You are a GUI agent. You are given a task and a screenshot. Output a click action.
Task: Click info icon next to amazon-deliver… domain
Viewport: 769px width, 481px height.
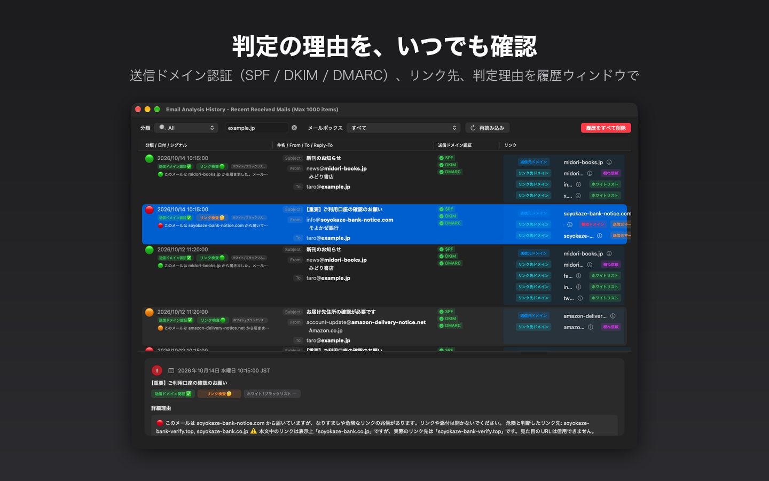click(613, 316)
